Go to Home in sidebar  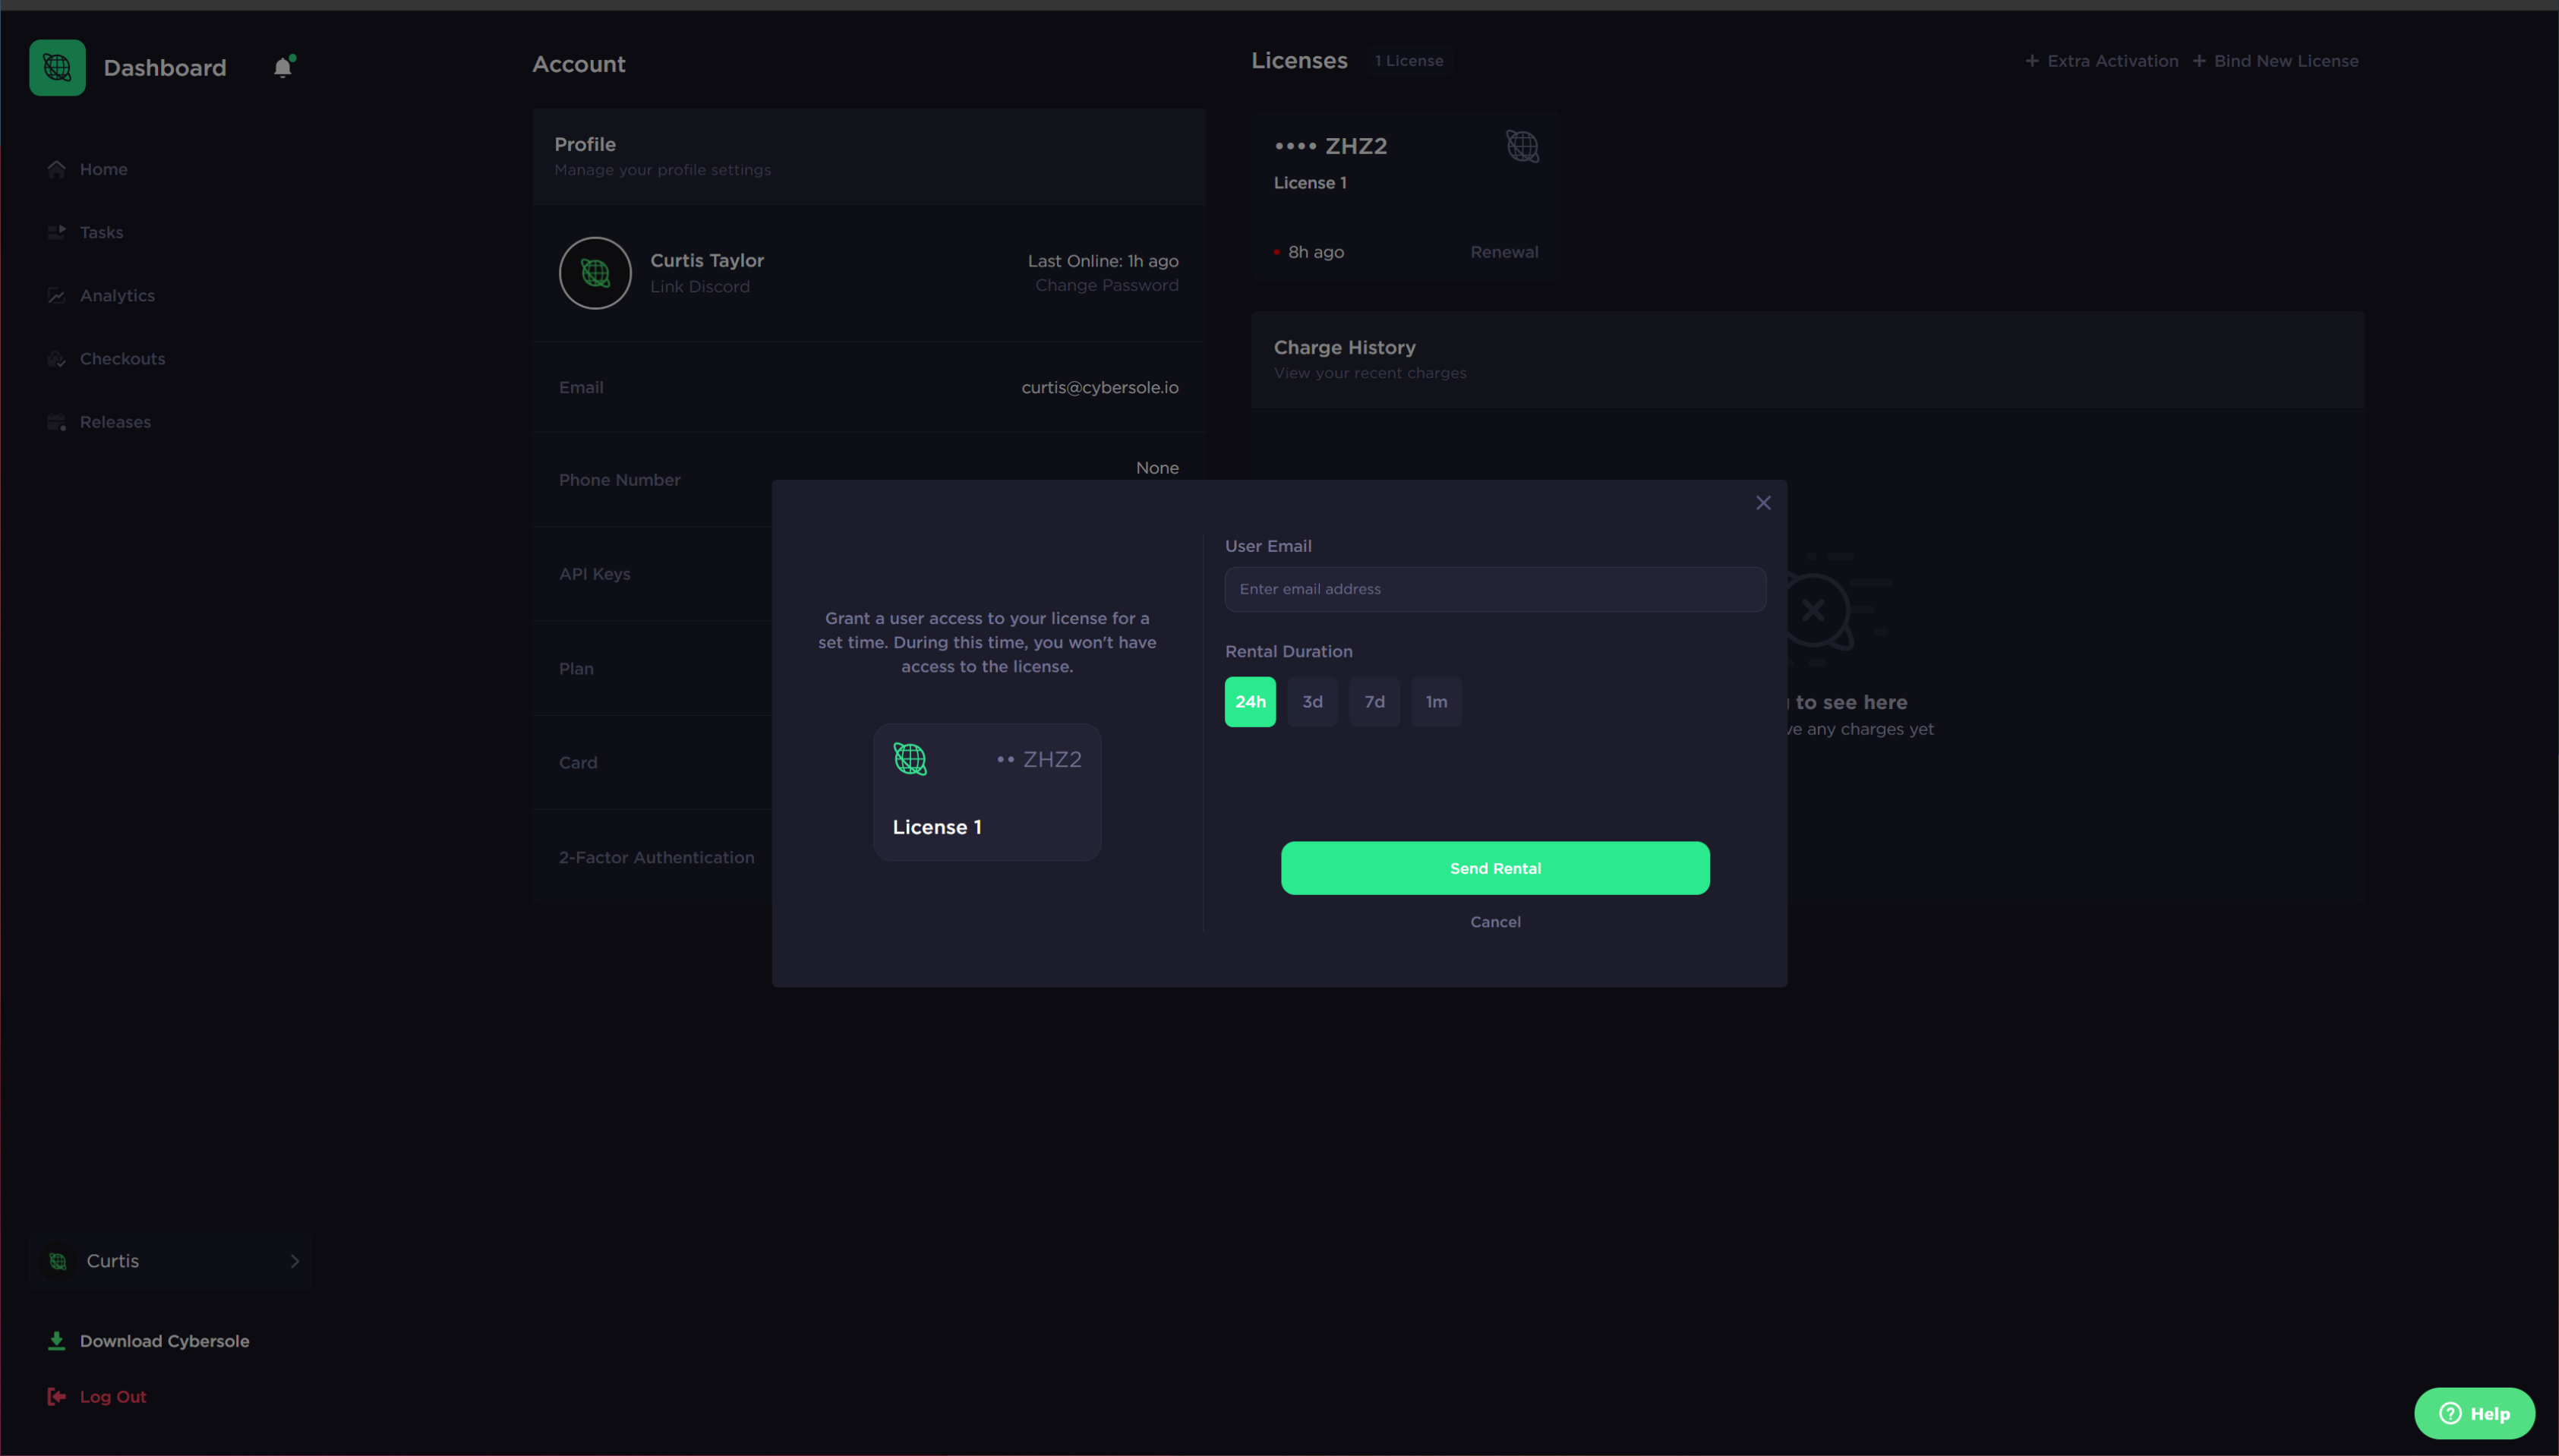(103, 169)
